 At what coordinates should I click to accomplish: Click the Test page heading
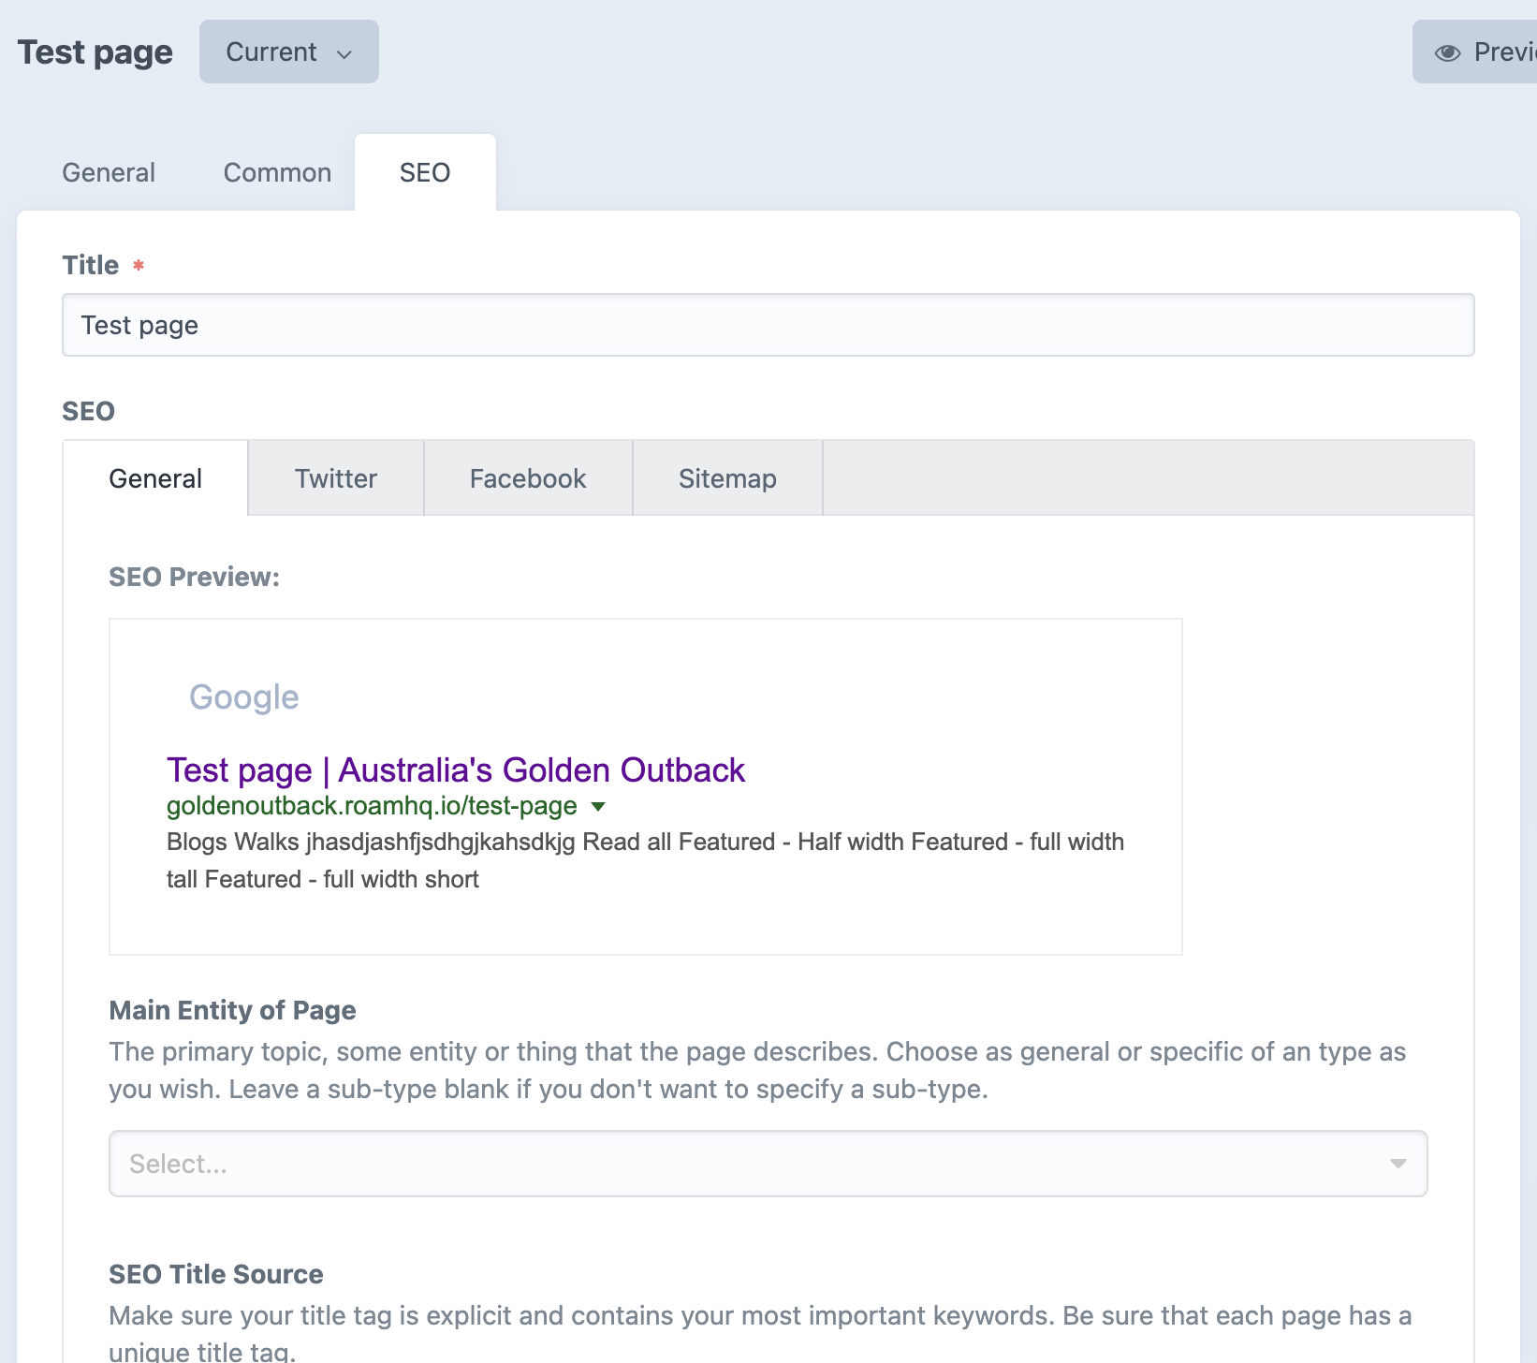tap(95, 51)
